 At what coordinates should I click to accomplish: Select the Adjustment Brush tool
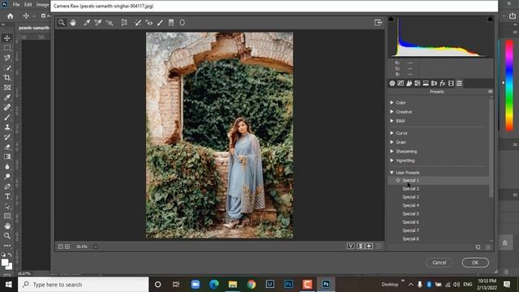pyautogui.click(x=161, y=23)
